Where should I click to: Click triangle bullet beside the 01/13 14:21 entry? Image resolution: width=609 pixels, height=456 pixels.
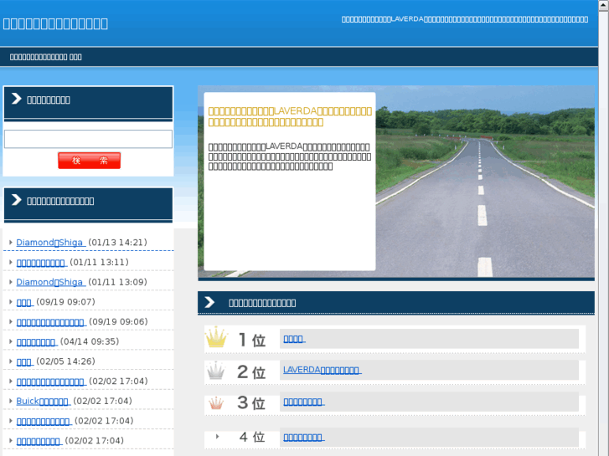(11, 243)
